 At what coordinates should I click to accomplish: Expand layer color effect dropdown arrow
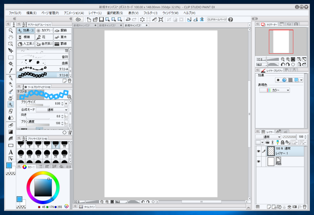301,80
